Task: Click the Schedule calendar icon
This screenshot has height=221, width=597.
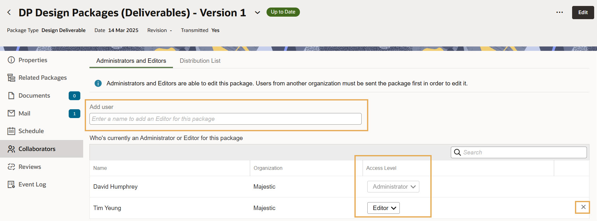Action: pyautogui.click(x=11, y=131)
